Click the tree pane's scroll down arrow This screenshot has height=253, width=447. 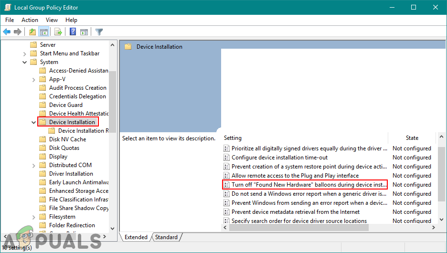112,229
